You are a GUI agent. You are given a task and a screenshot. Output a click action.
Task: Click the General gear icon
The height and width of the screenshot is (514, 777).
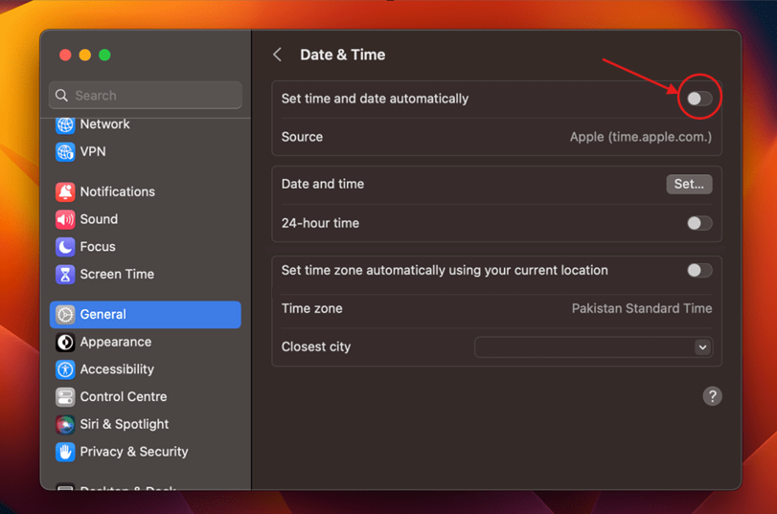[x=65, y=315]
